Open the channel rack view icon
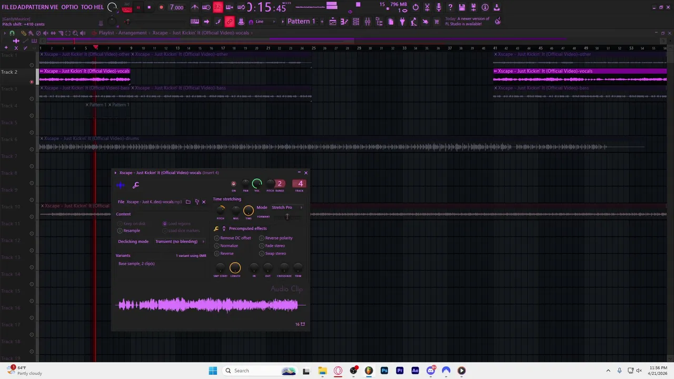Viewport: 674px width, 379px height. 355,22
